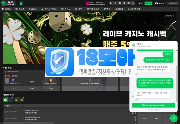
Task: Close chat with round green X button
Action: [x=174, y=118]
